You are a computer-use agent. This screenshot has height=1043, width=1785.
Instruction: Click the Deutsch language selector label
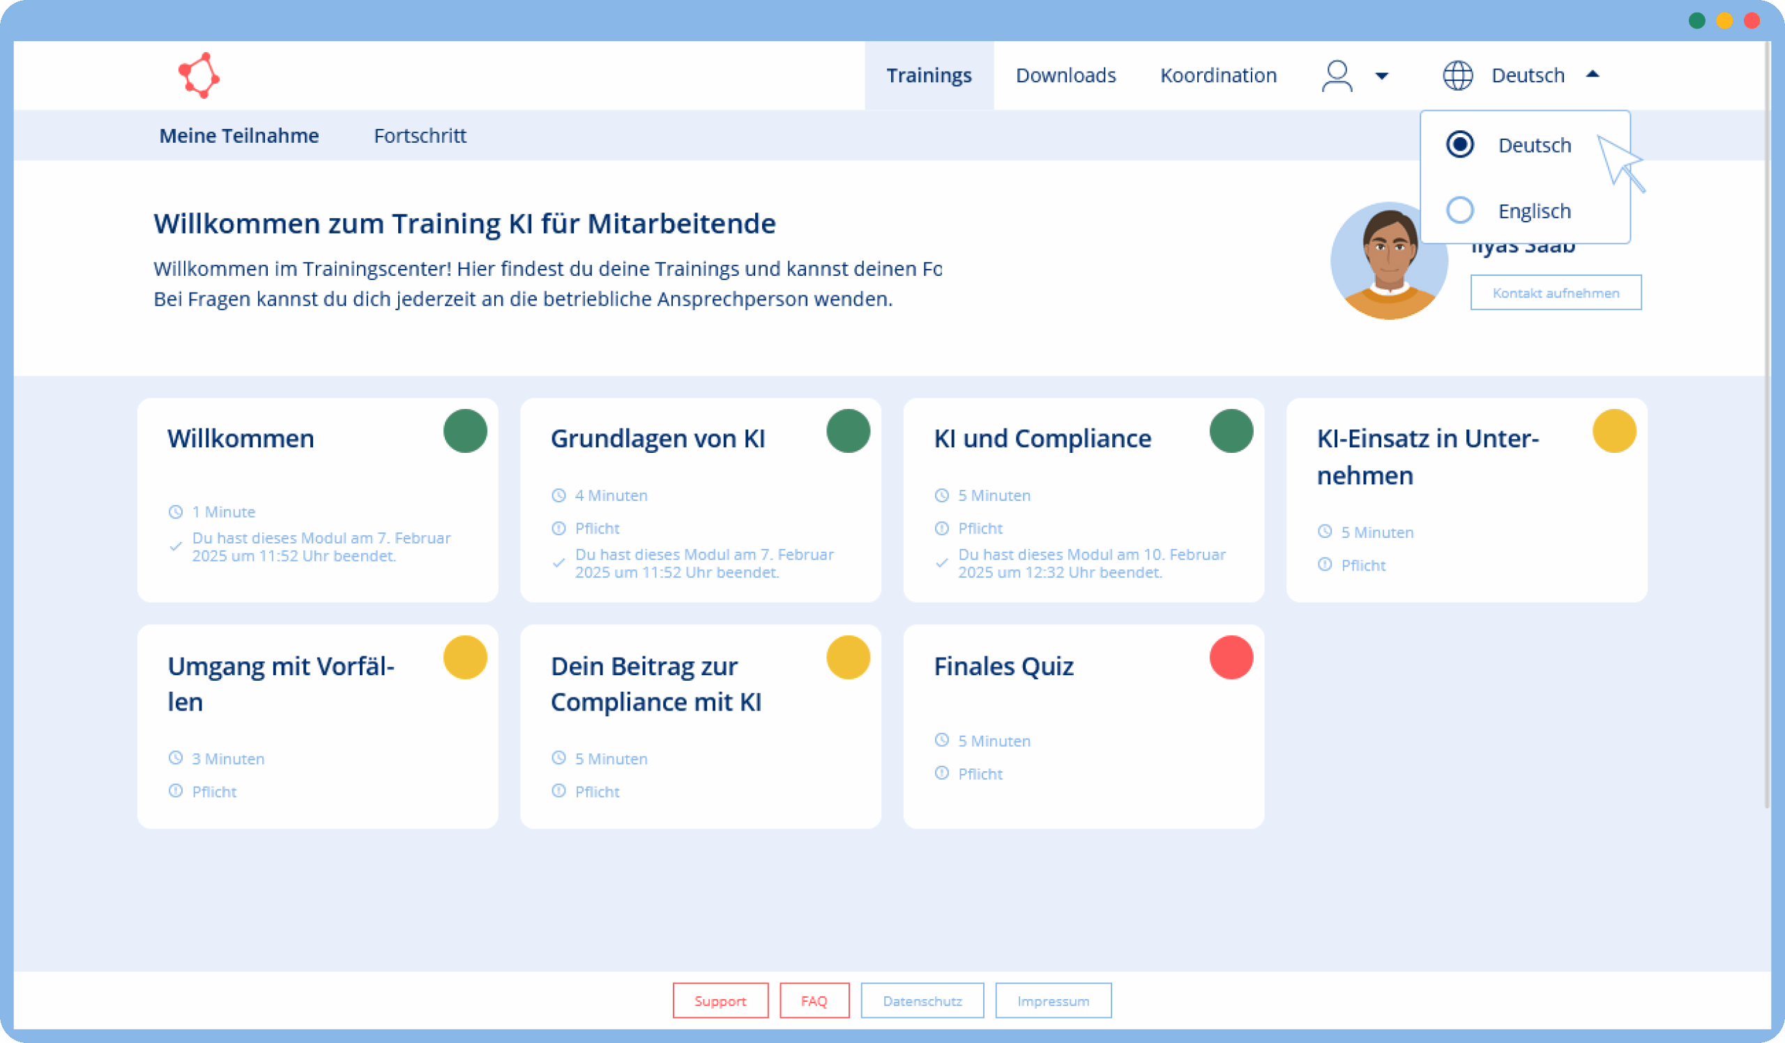pyautogui.click(x=1527, y=75)
